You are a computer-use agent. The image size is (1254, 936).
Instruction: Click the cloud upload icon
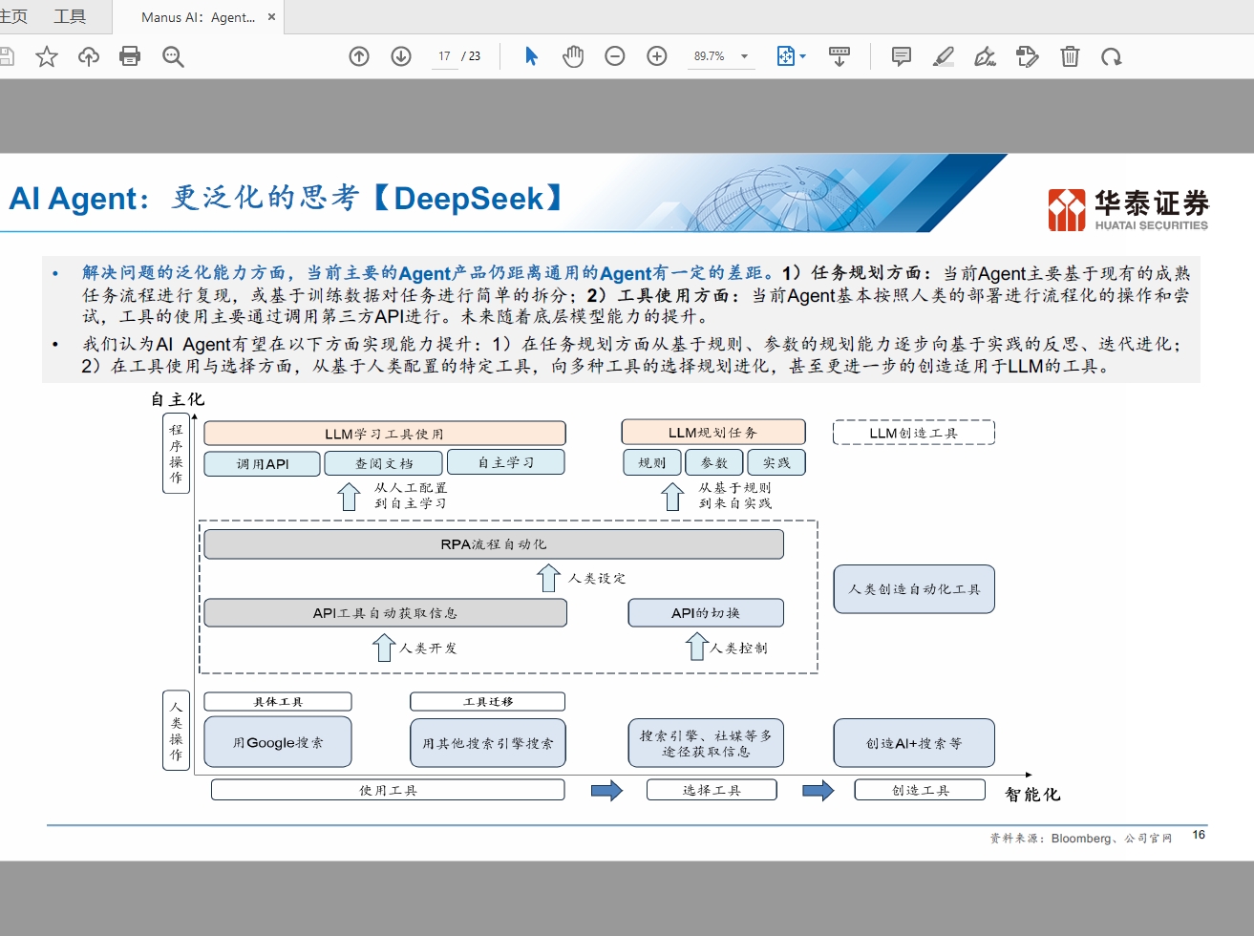click(x=89, y=57)
